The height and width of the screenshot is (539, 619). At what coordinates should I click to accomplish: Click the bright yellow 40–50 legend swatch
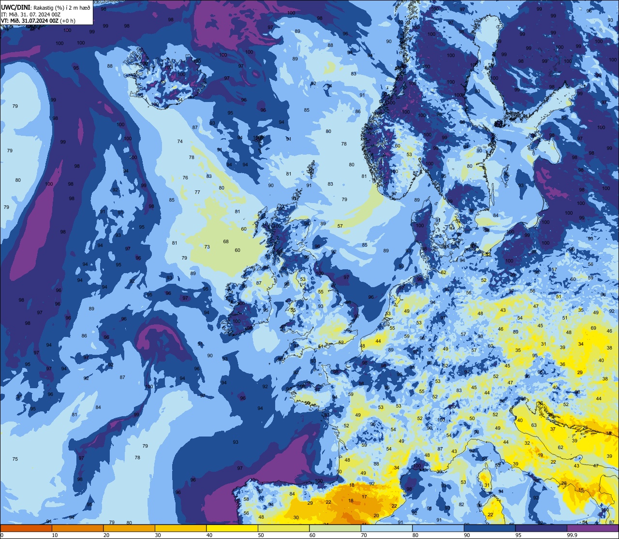click(x=232, y=528)
